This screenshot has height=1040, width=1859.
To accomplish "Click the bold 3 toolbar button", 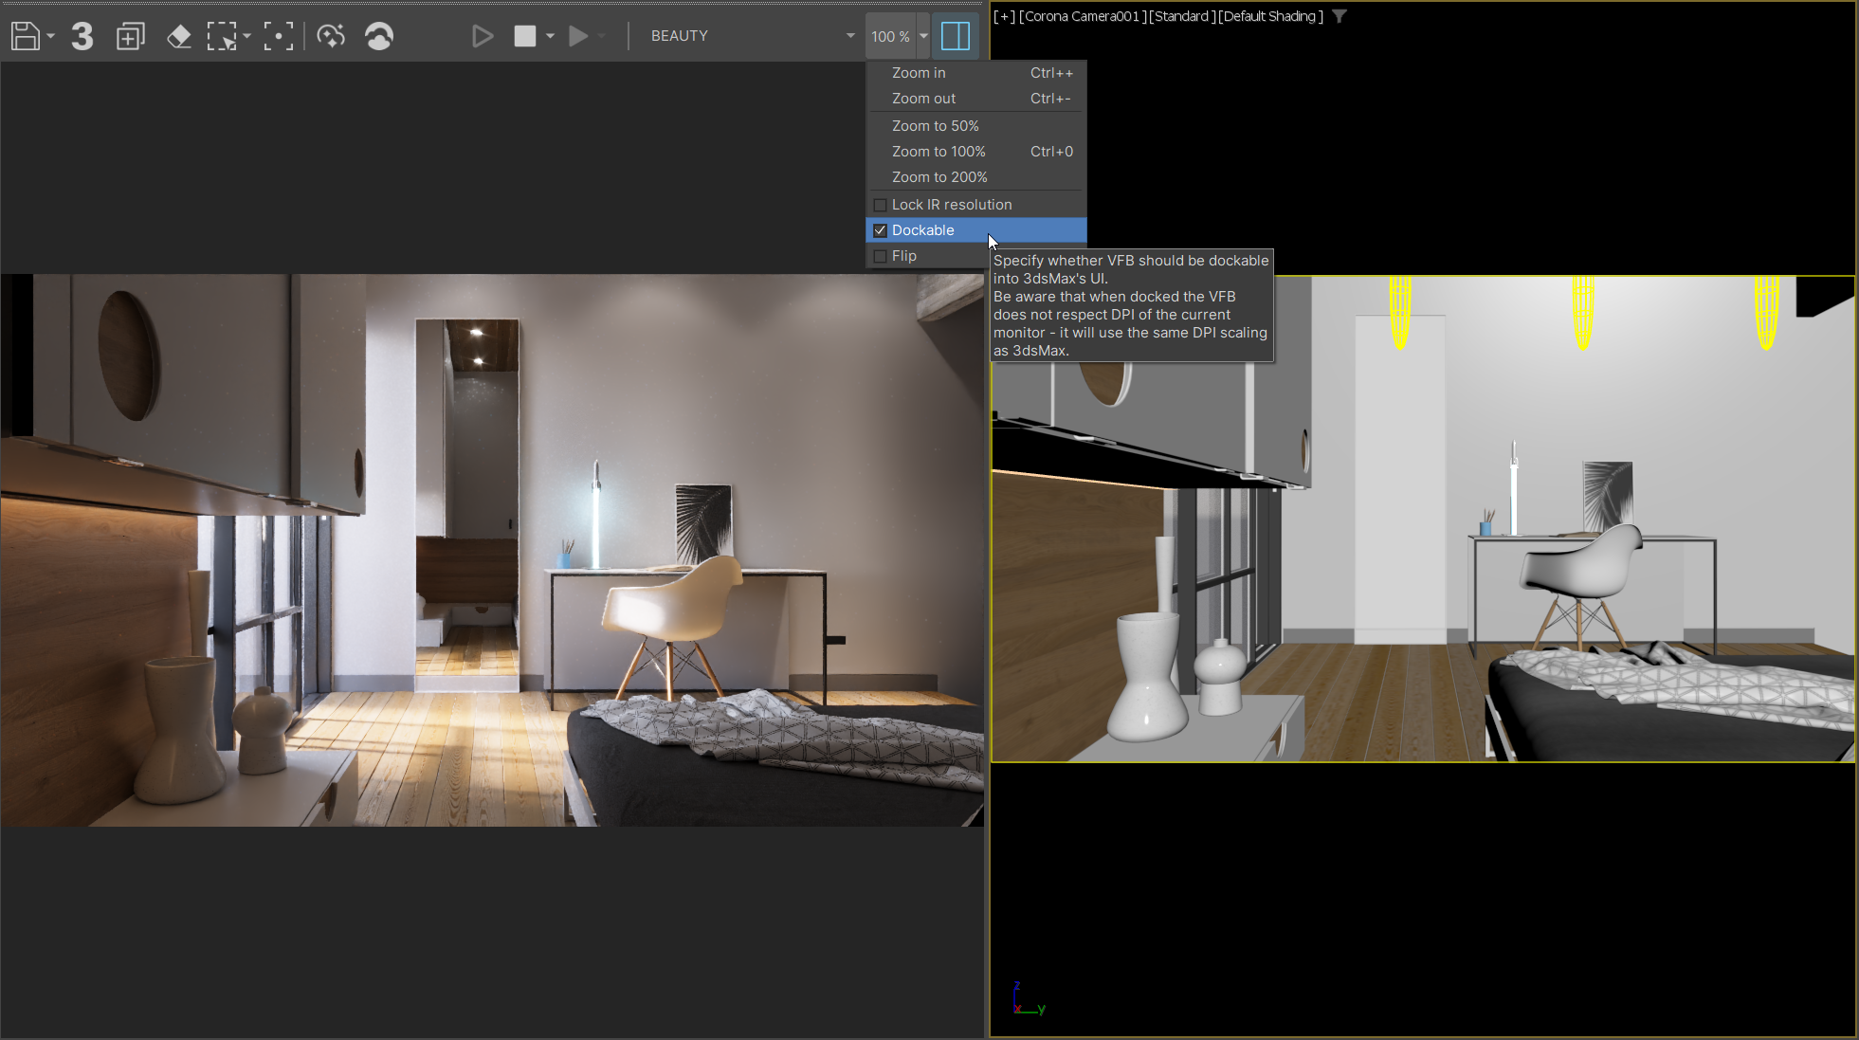I will 82,36.
